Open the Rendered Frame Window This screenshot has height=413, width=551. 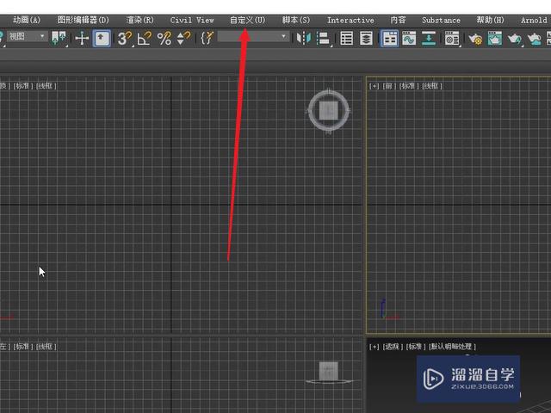[495, 39]
